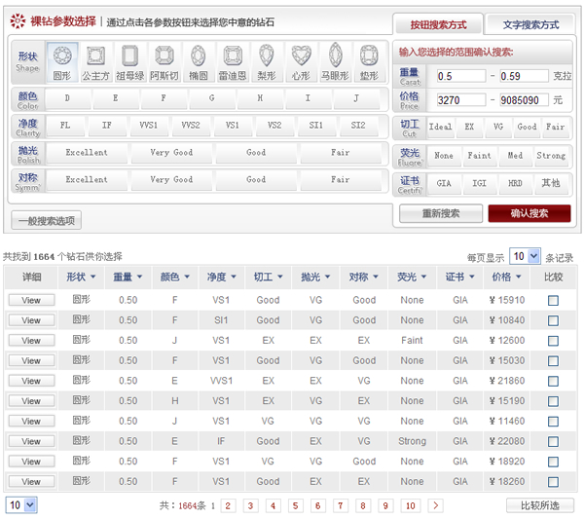This screenshot has height=519, width=584.
Task: Toggle fluorescence Strong filter
Action: [x=551, y=156]
